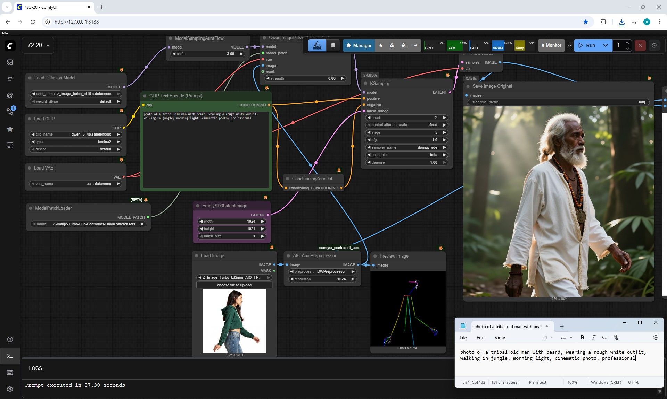This screenshot has height=399, width=667.
Task: Open the View menu in Notepad
Action: [500, 338]
